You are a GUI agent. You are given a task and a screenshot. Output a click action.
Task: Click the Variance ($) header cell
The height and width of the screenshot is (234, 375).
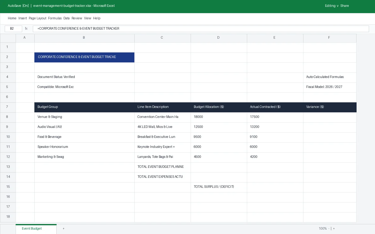coord(330,107)
